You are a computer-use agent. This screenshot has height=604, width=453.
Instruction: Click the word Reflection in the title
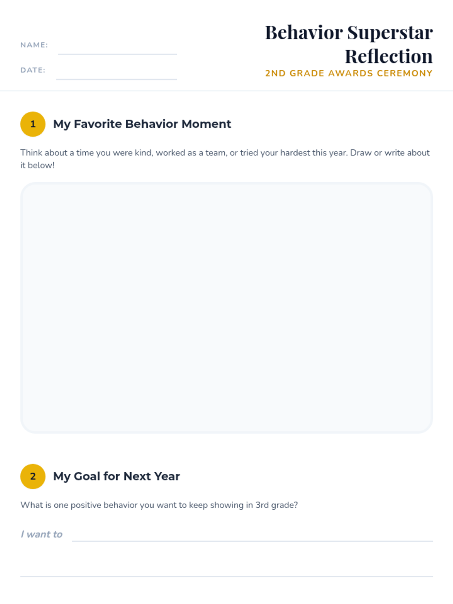tap(389, 56)
